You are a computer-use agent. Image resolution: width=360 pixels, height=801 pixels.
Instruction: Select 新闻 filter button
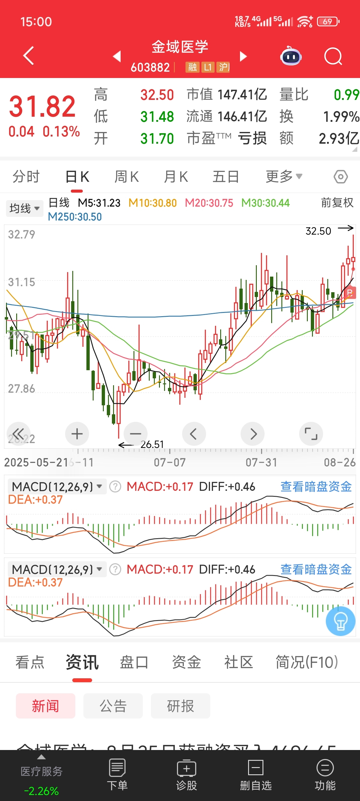click(x=45, y=706)
